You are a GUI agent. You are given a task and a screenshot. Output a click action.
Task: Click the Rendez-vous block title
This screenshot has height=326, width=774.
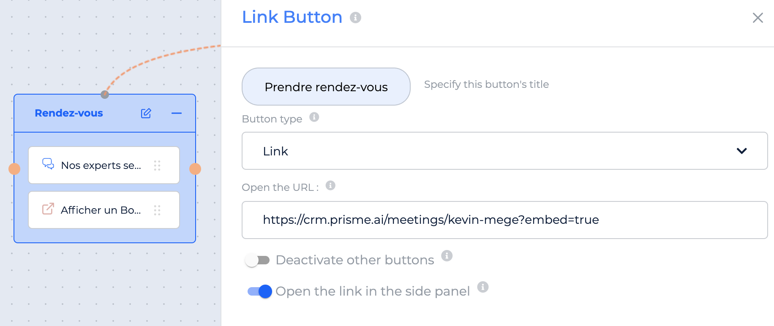[69, 113]
